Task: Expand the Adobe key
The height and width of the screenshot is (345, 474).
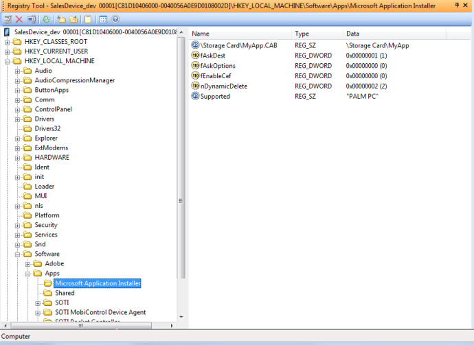Action: click(x=27, y=264)
